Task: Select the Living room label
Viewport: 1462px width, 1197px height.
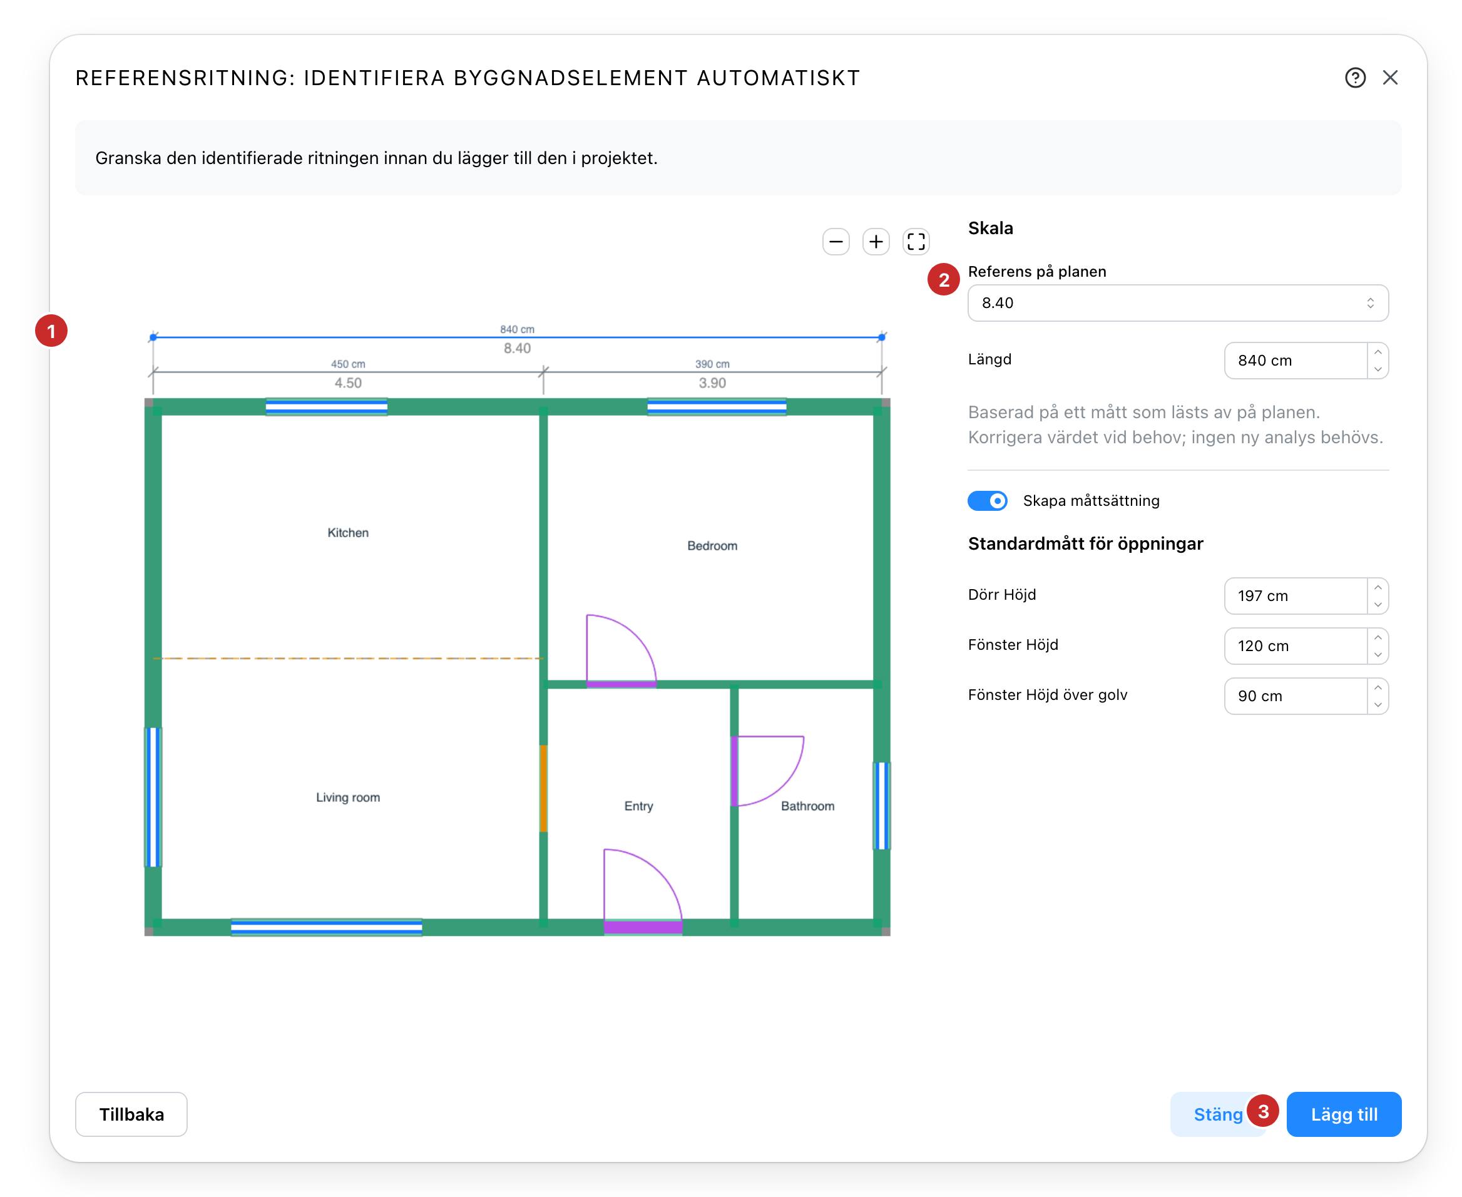Action: point(347,798)
